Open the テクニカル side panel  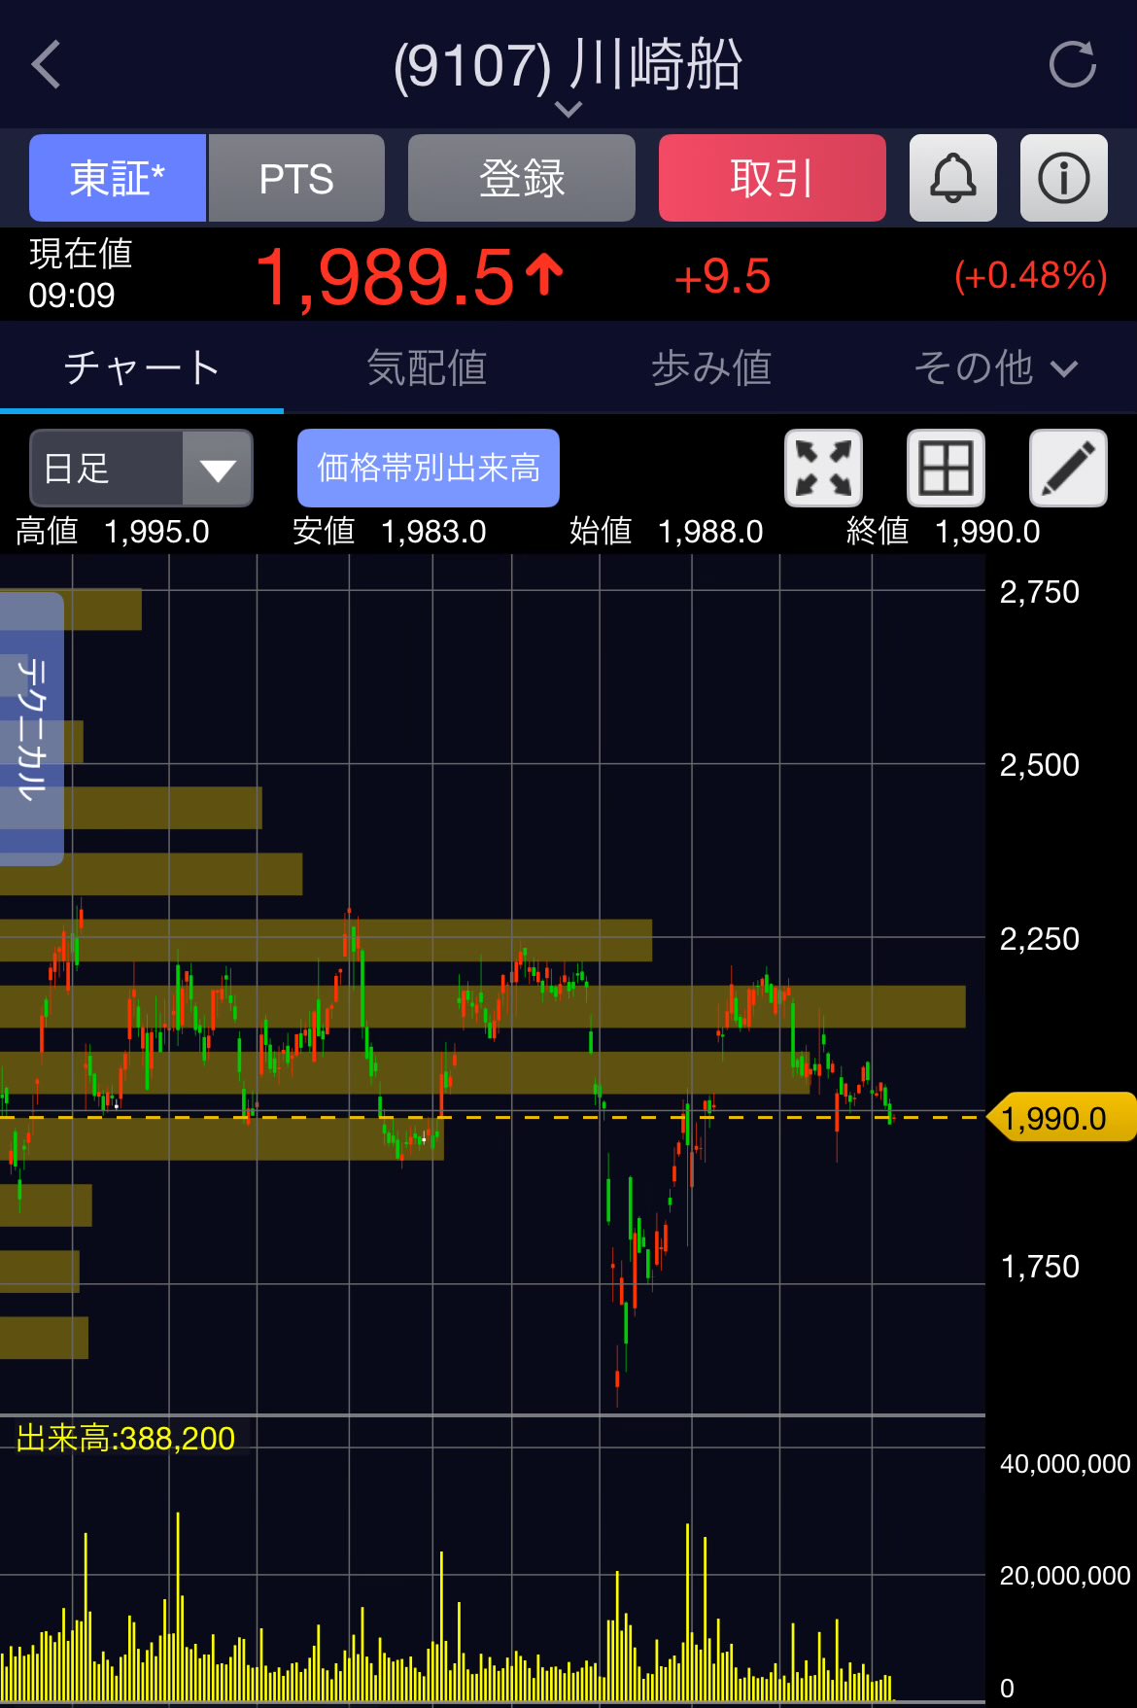click(31, 728)
